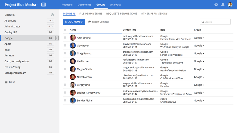Screen dimensions: 237x133
Task: Click the member search field
Action: pos(215,22)
